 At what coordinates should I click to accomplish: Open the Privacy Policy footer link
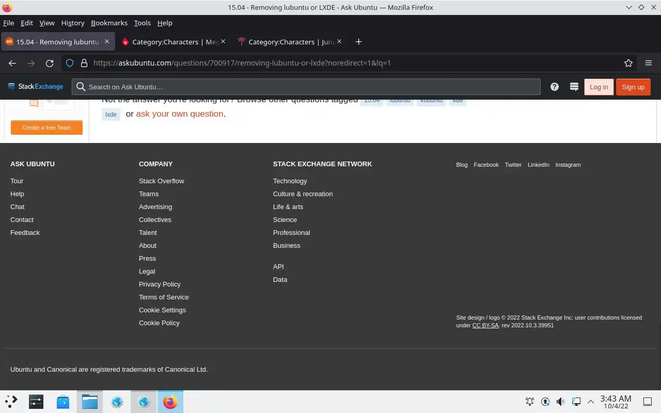160,284
